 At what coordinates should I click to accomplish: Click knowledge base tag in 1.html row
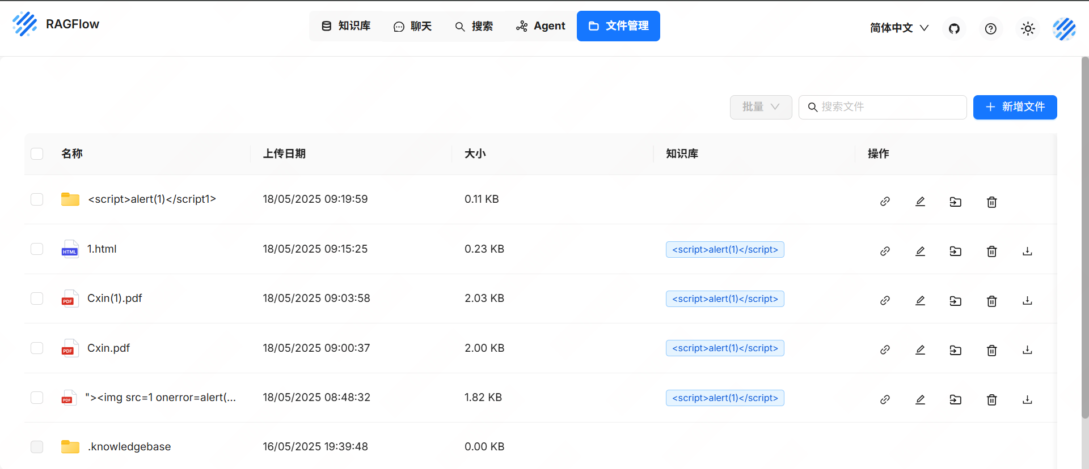point(725,249)
